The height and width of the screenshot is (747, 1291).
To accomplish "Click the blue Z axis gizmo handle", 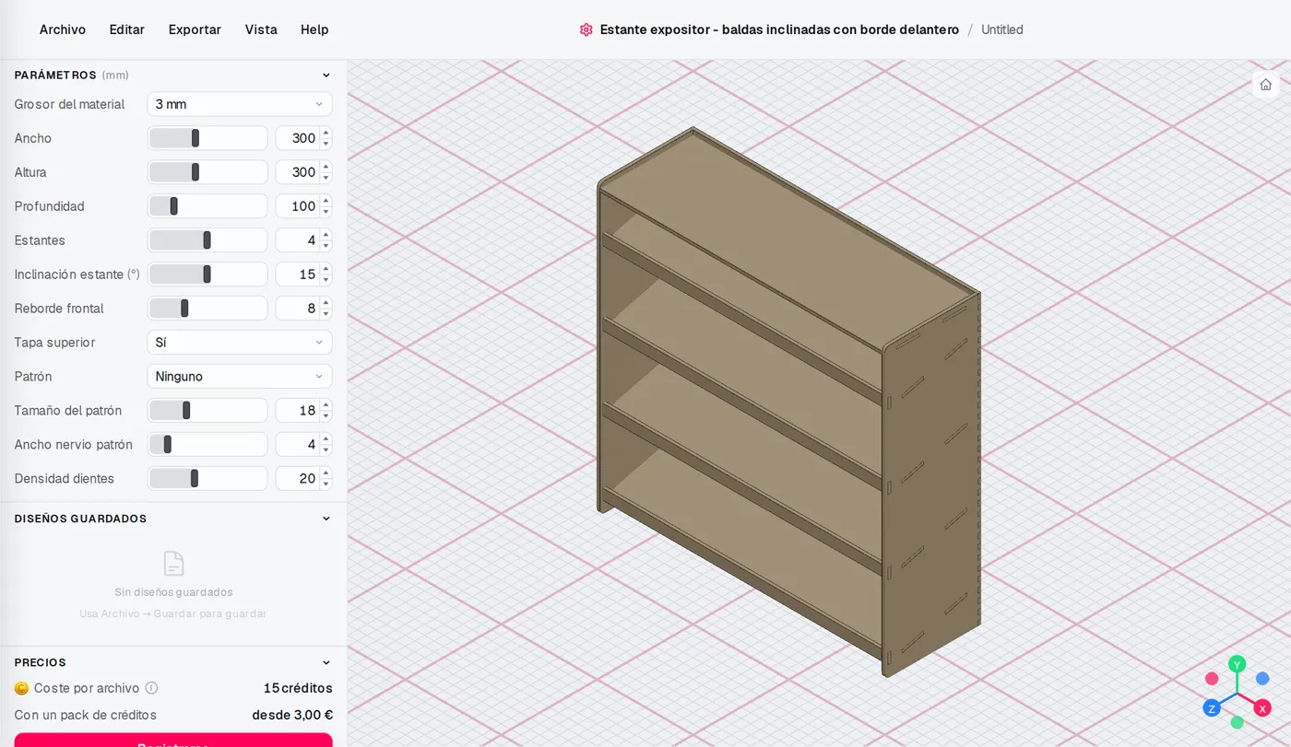I will pos(1212,708).
